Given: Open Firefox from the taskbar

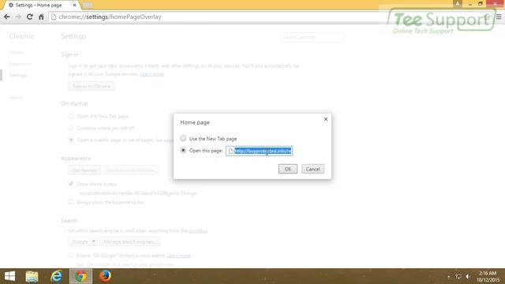Looking at the screenshot, I should tap(105, 276).
